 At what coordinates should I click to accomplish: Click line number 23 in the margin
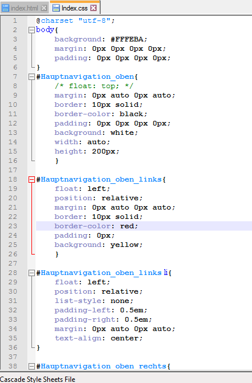click(13, 226)
